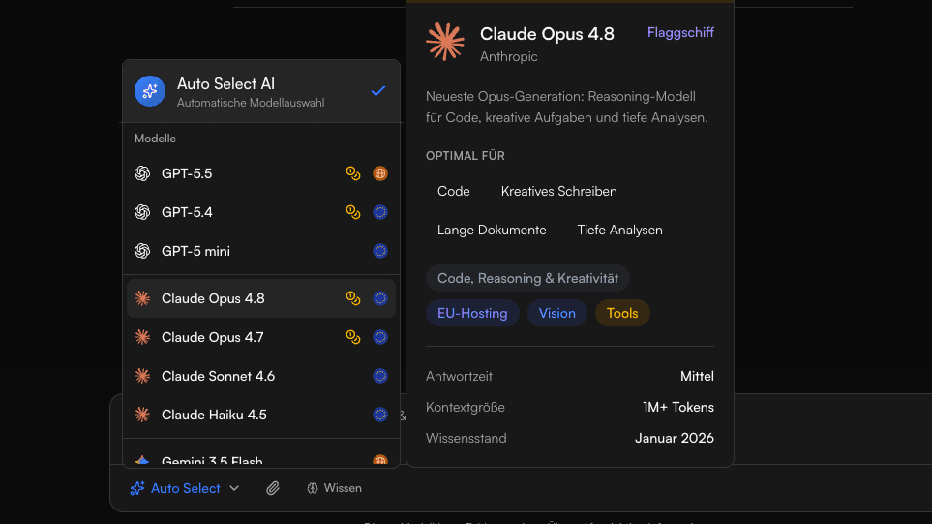This screenshot has height=524, width=932.
Task: Select the GPT-5.5 model
Action: (x=261, y=173)
